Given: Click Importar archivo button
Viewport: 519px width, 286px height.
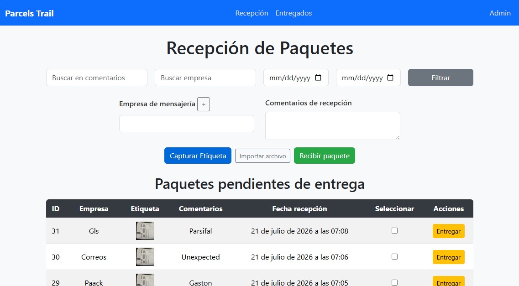Looking at the screenshot, I should pos(262,156).
